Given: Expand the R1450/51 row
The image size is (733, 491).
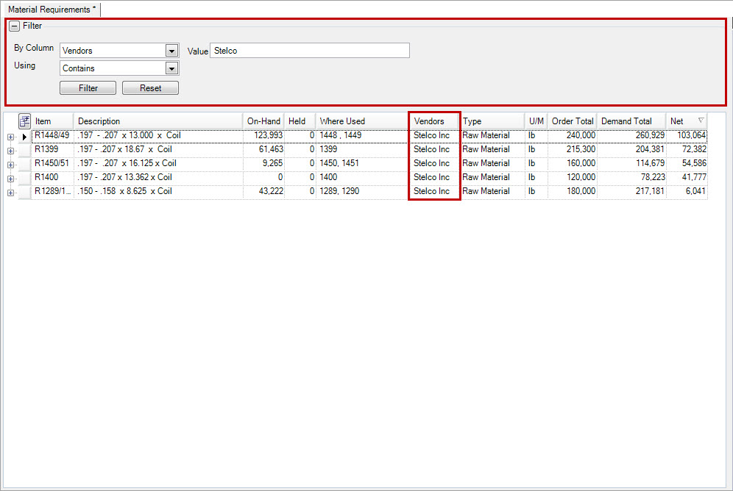Looking at the screenshot, I should click(x=10, y=165).
